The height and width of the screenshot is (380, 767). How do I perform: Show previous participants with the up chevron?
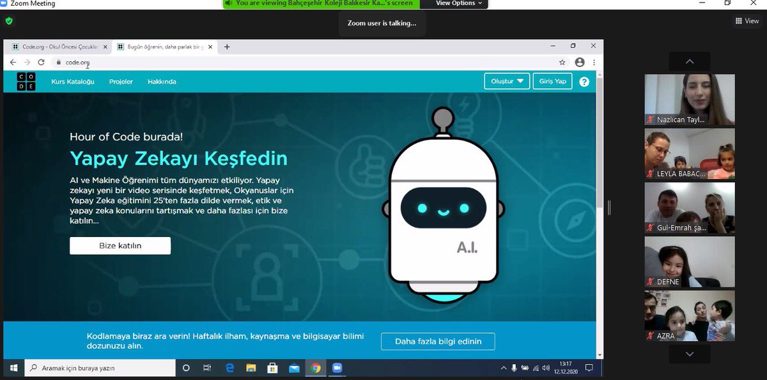click(x=689, y=61)
